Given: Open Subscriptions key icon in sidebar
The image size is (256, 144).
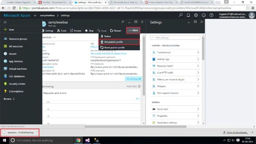Looking at the screenshot, I should (6, 91).
